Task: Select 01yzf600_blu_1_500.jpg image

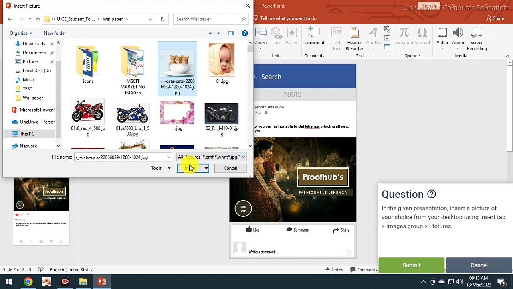Action: 133,120
